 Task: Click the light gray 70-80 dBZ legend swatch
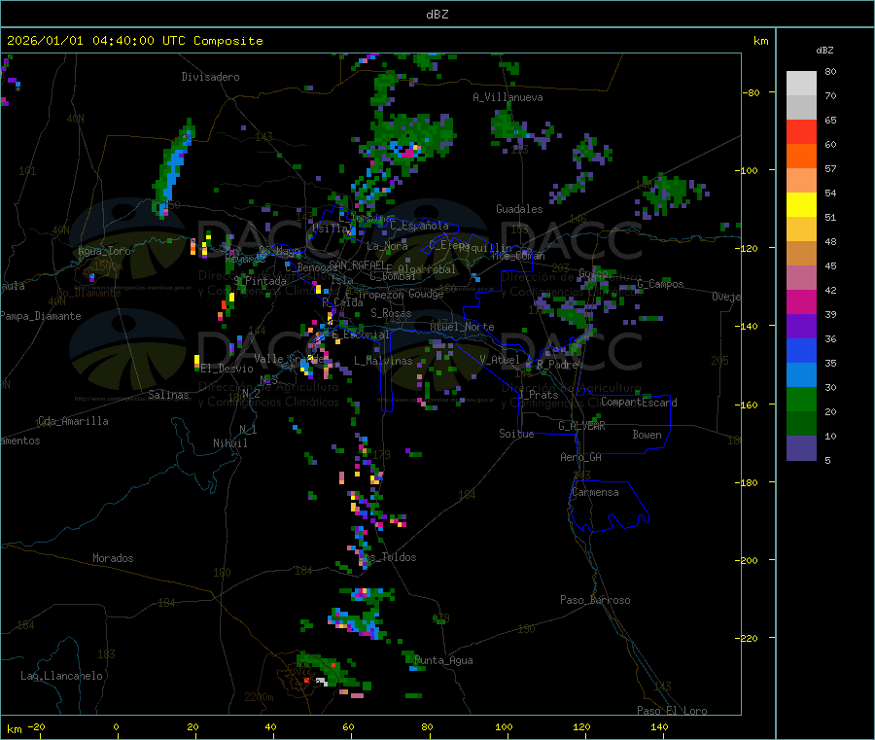[801, 84]
